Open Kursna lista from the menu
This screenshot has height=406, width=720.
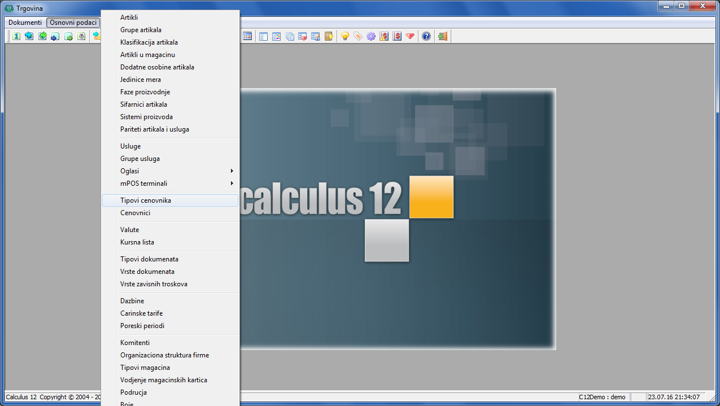137,242
